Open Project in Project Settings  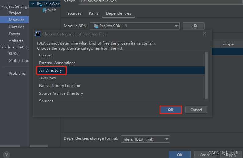15,13
